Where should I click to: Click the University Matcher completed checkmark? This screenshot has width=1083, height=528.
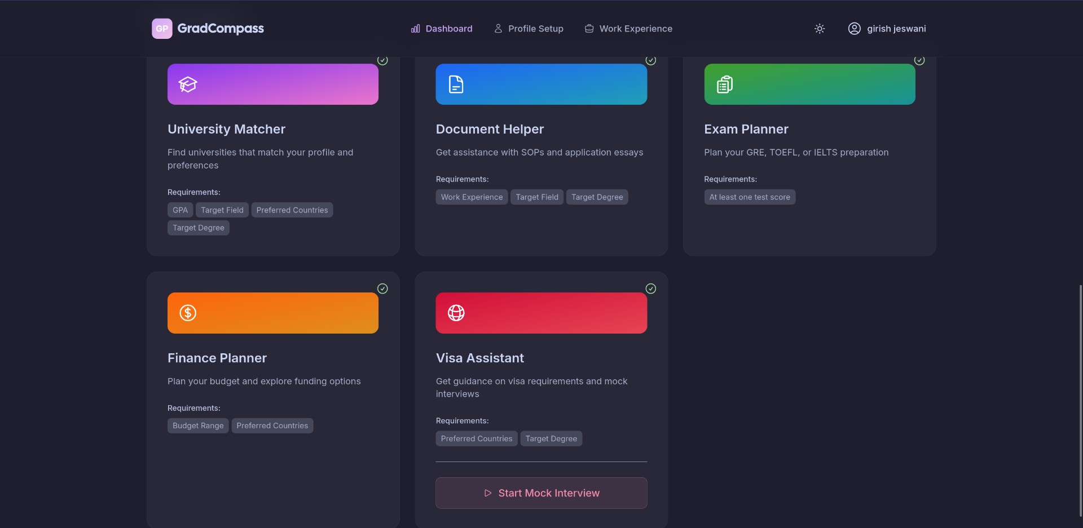[382, 60]
